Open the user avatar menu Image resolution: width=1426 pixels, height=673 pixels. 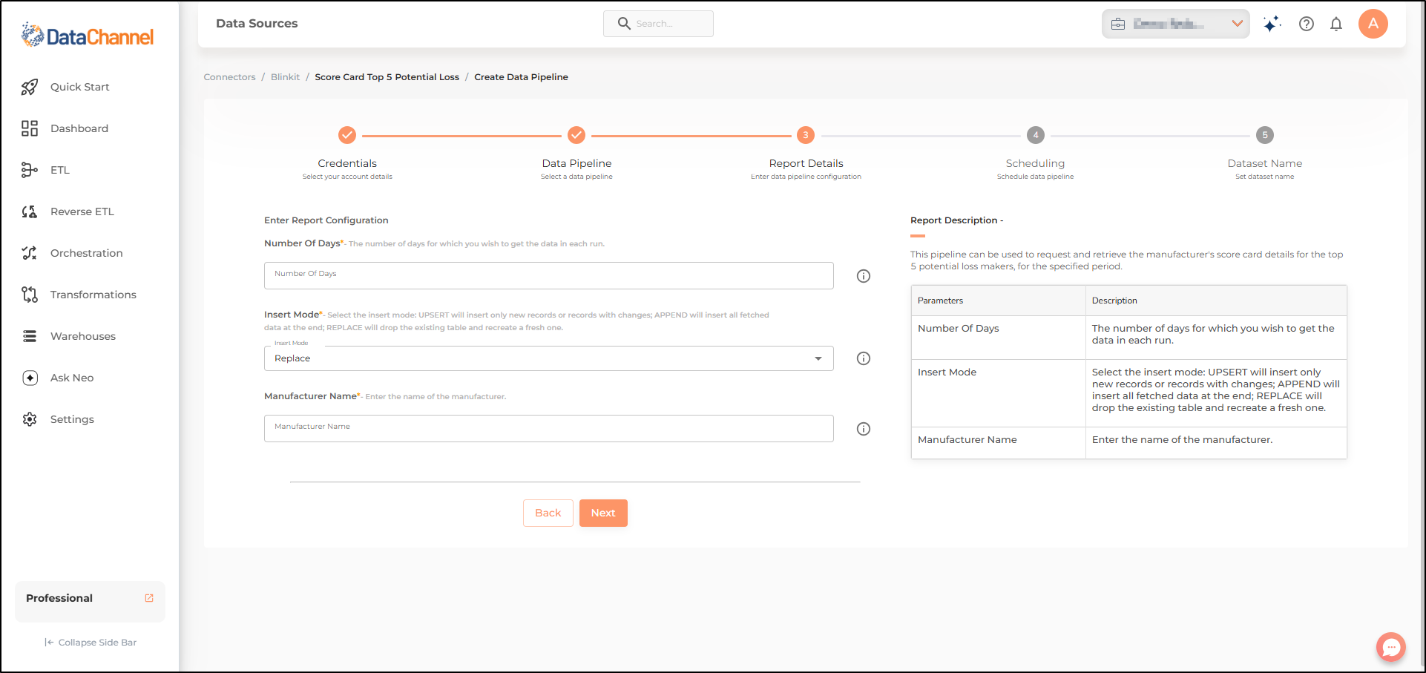[1373, 24]
